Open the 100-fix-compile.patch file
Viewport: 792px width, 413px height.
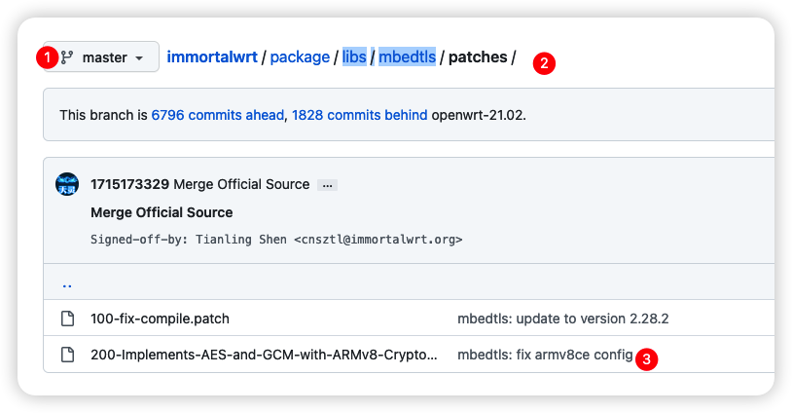[x=161, y=319]
